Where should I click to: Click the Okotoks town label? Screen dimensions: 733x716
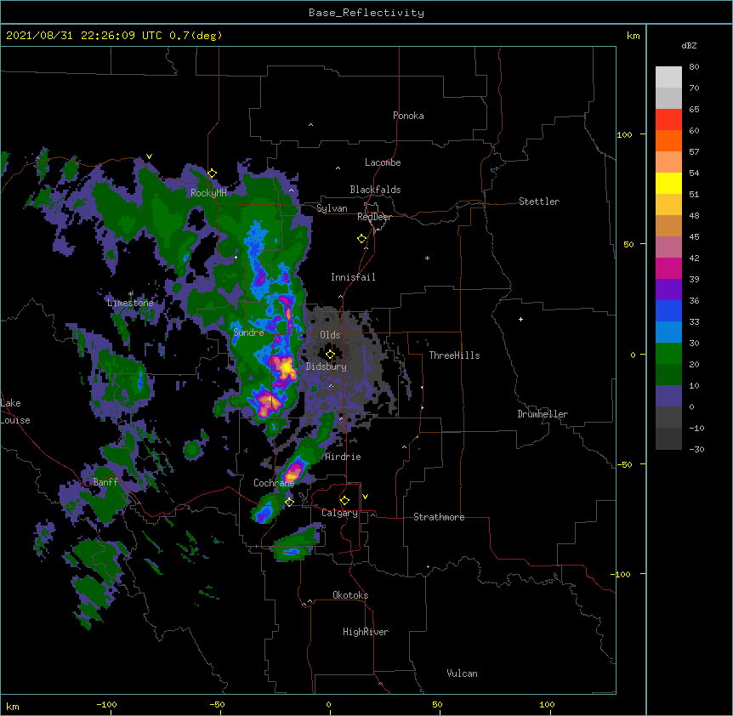point(350,595)
